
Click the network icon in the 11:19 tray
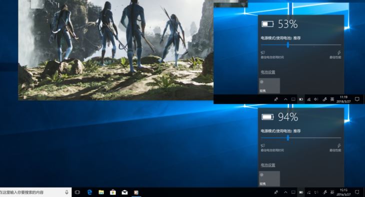[x=308, y=99]
